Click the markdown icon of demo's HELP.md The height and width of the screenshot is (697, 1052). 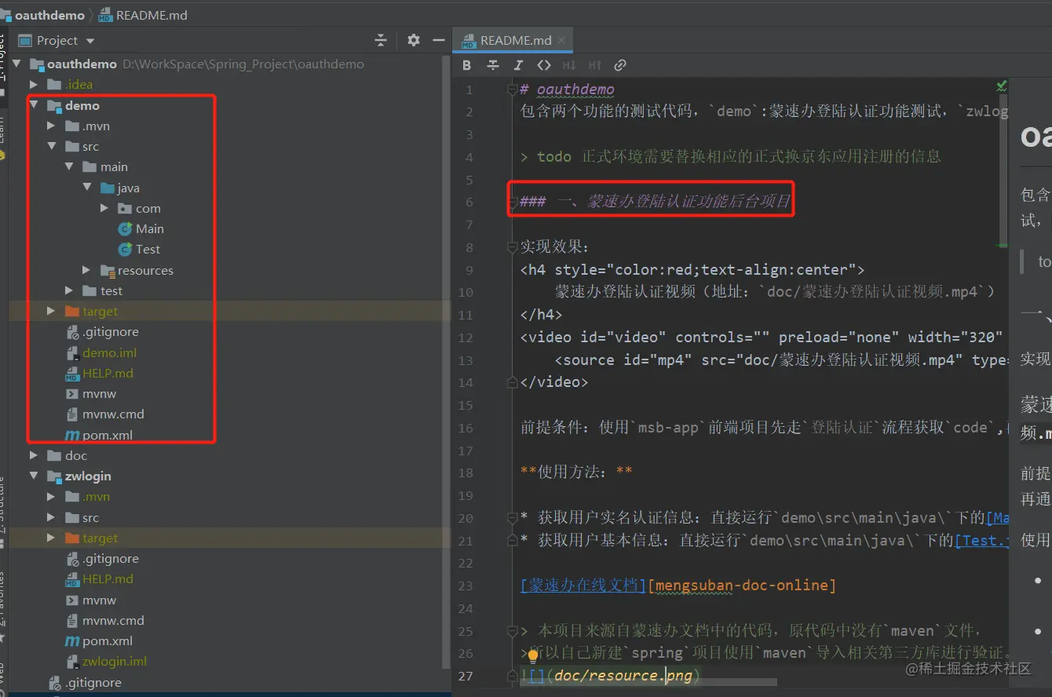click(x=72, y=374)
